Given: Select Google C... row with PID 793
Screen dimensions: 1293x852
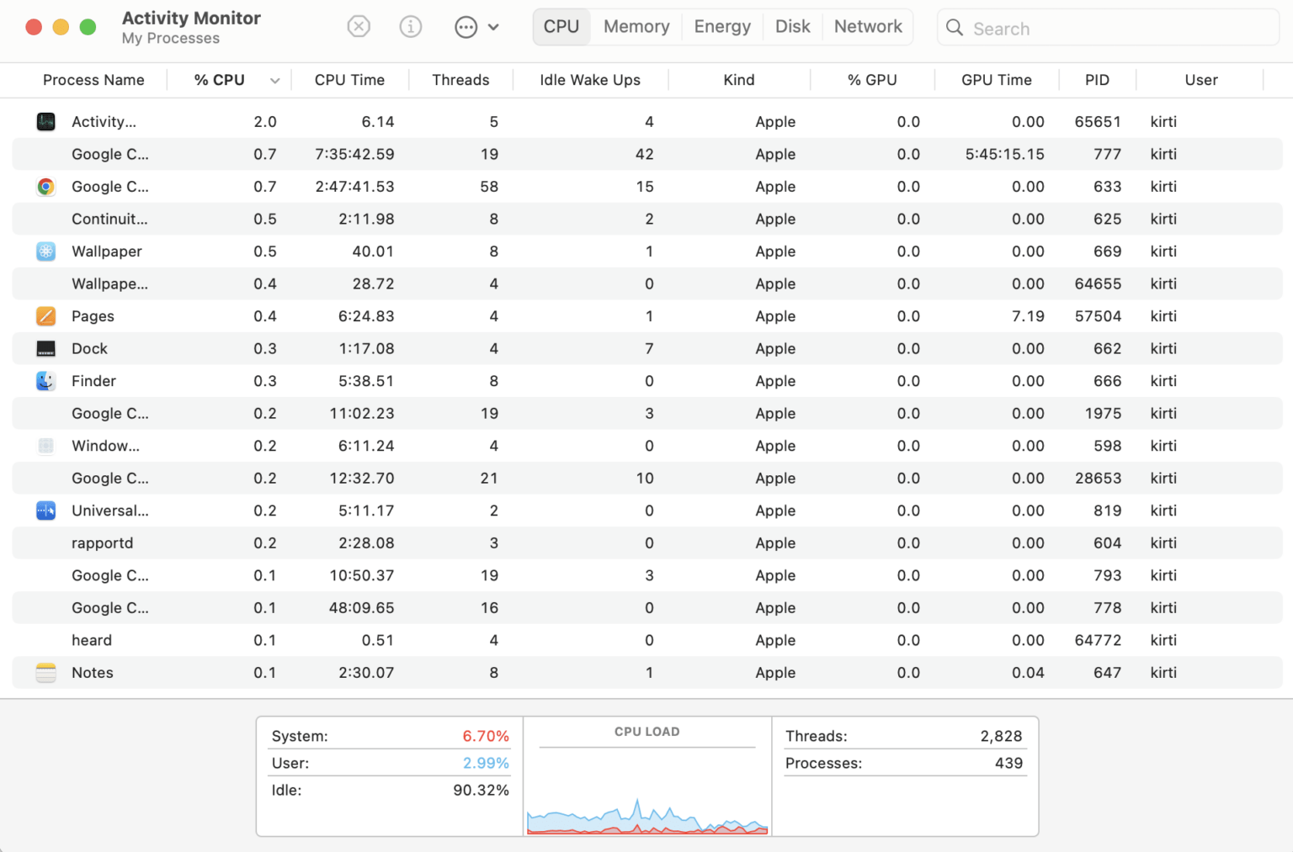Looking at the screenshot, I should (x=646, y=575).
